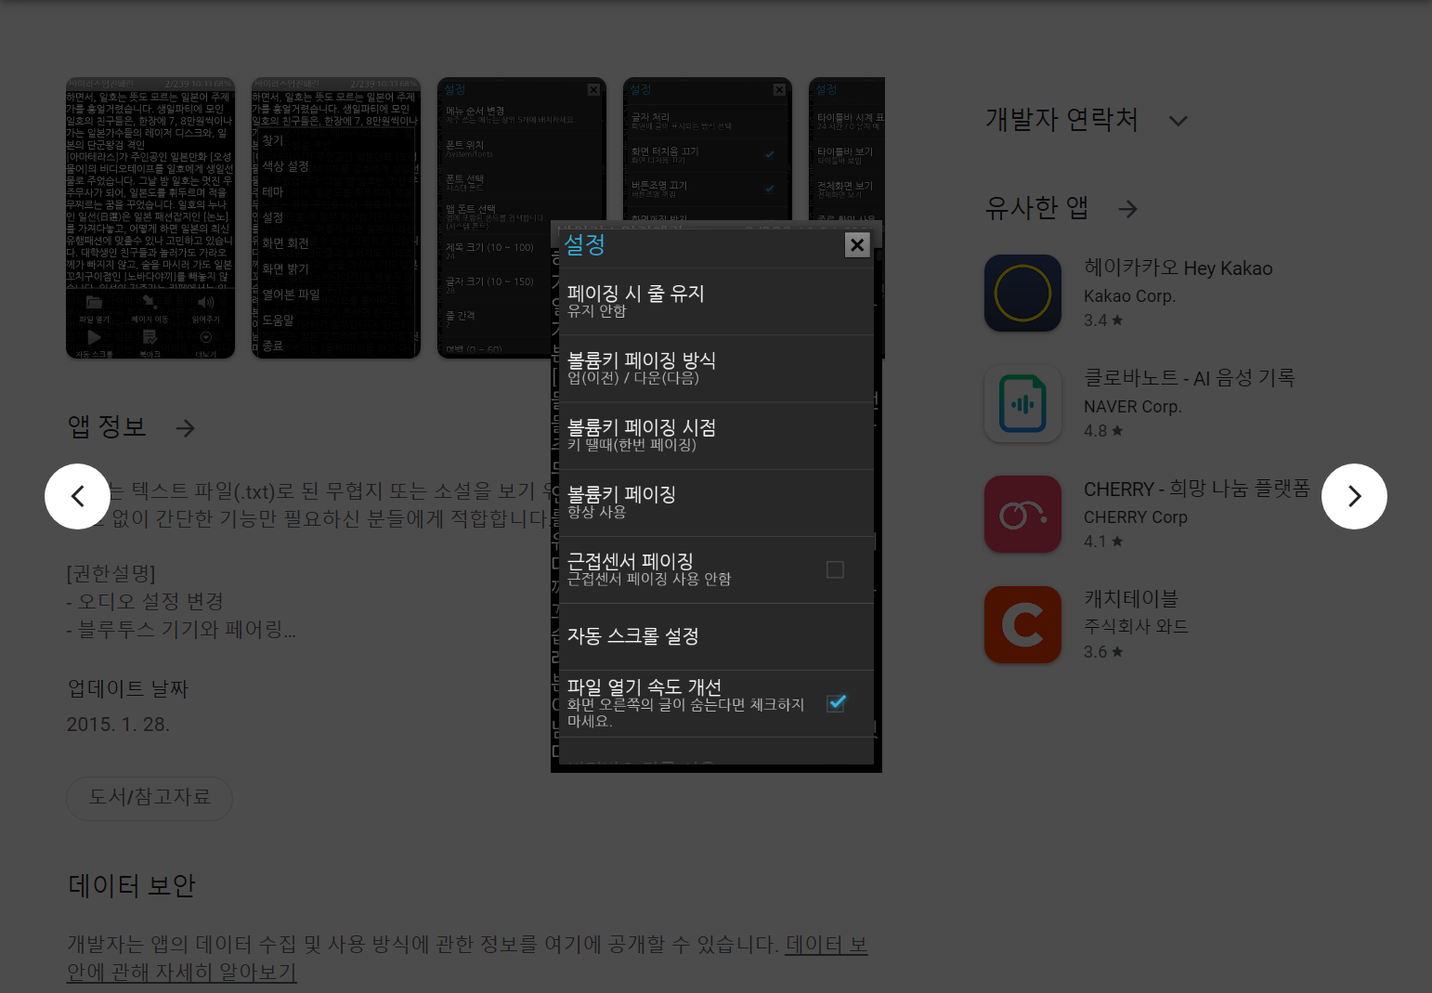Click the Kakao Corp. developer name
1432x993 pixels.
click(1129, 296)
